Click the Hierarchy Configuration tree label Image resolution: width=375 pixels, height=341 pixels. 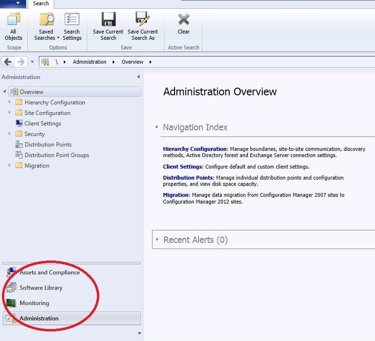pyautogui.click(x=55, y=102)
